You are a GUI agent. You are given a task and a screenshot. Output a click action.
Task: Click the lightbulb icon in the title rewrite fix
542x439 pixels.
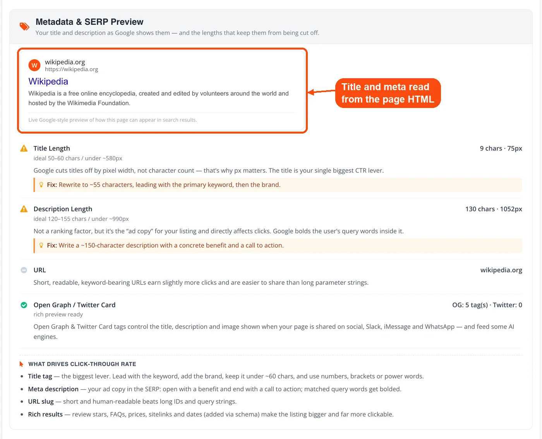click(x=41, y=185)
